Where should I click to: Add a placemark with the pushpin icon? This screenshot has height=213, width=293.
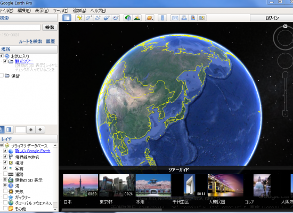coord(80,18)
